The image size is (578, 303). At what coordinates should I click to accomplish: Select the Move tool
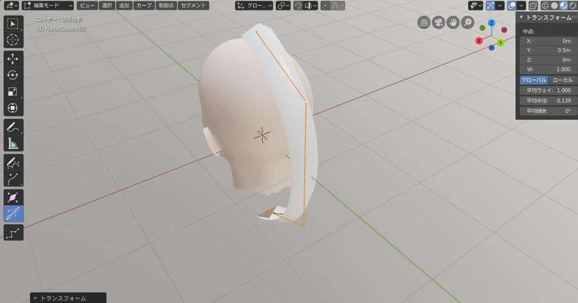tap(13, 59)
